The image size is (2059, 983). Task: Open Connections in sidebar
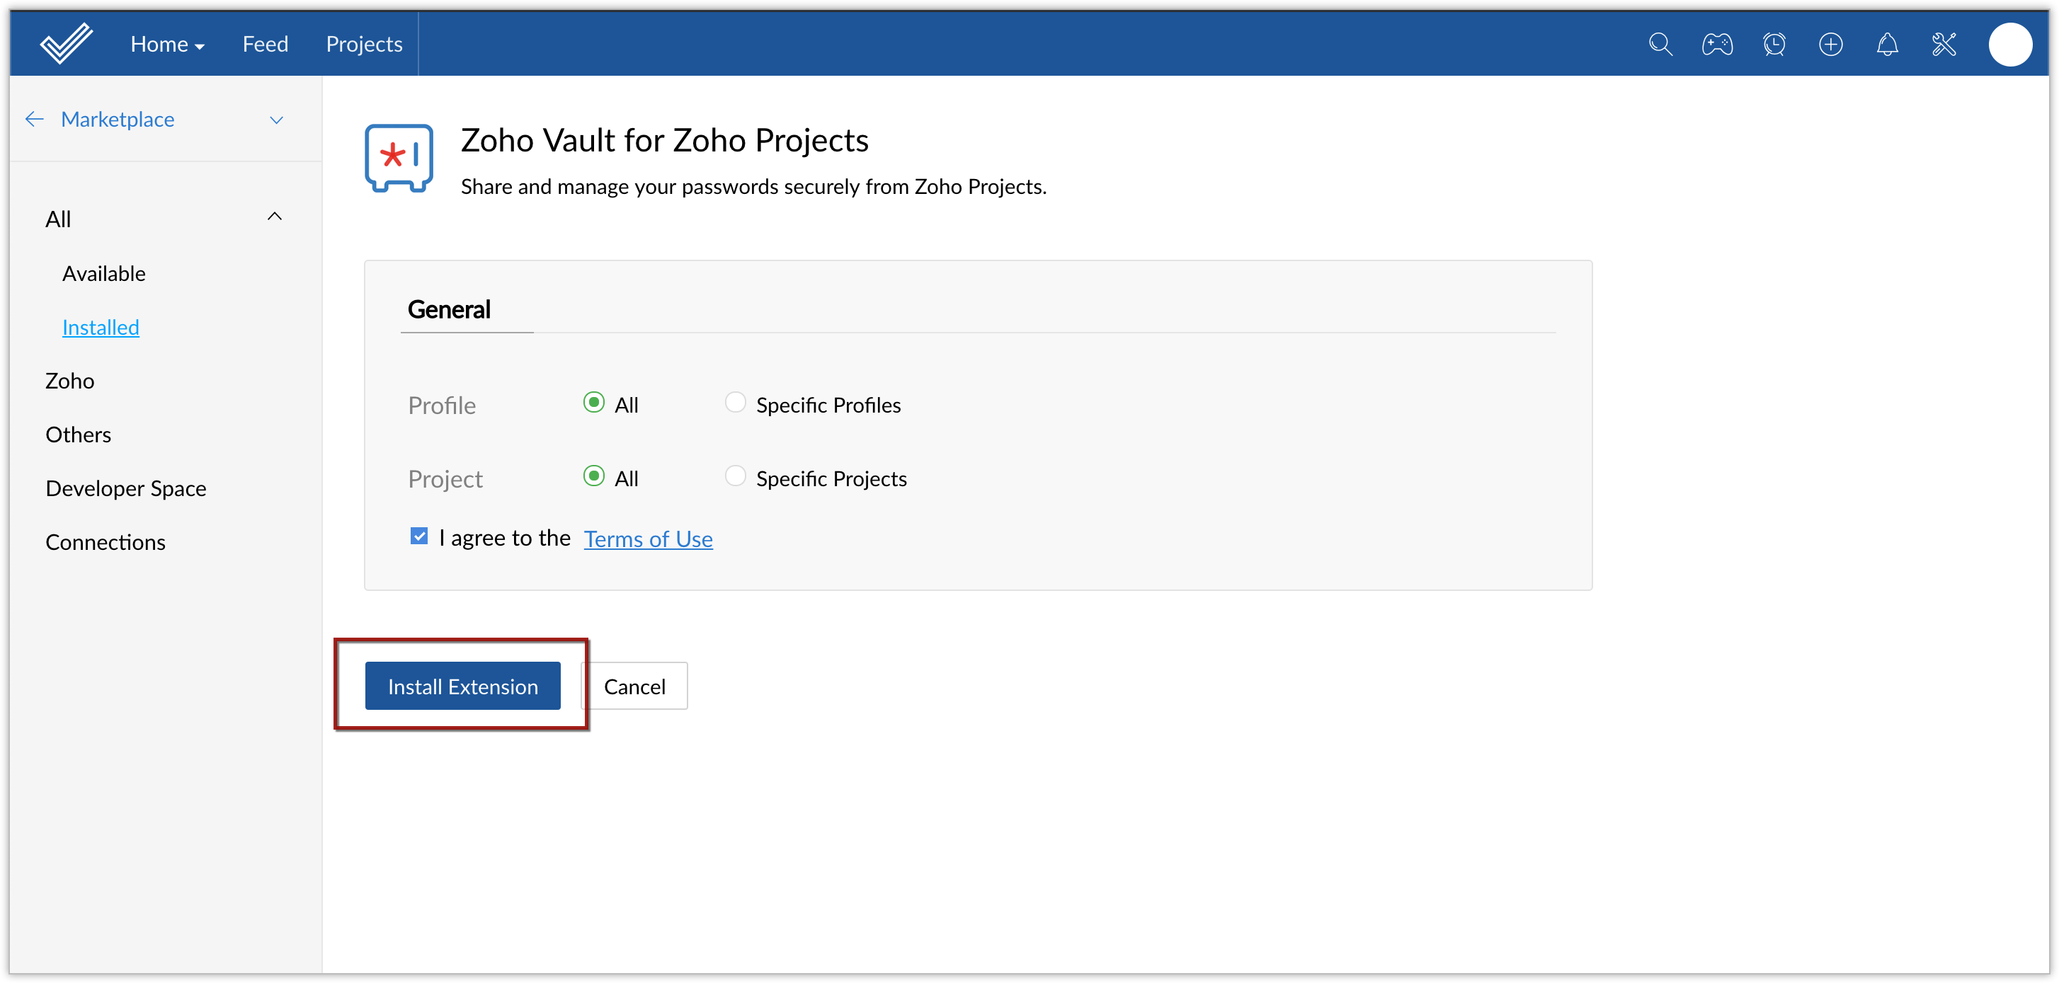105,542
